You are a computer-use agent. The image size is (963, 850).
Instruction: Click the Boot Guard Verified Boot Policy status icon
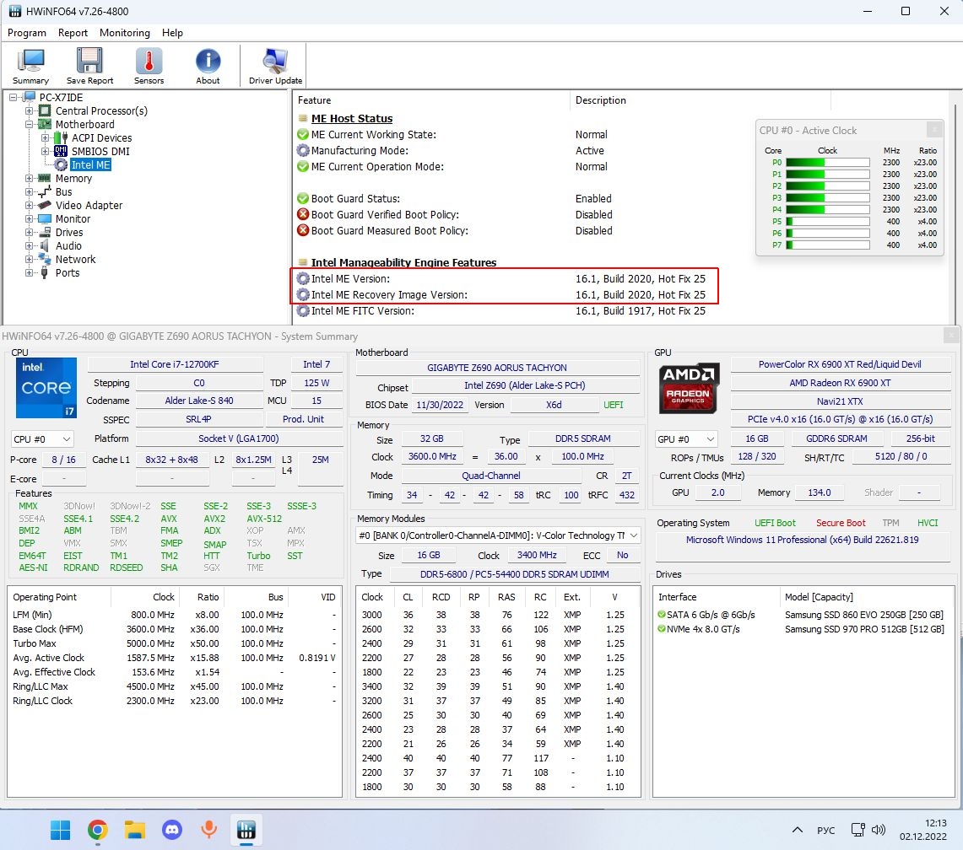303,214
